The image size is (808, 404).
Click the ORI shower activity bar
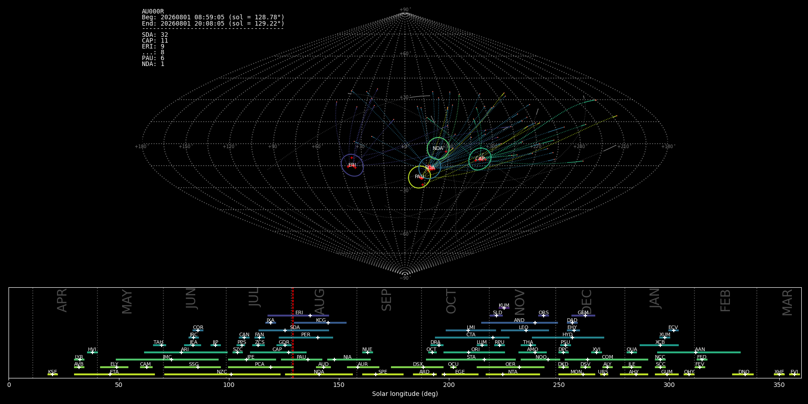(474, 352)
